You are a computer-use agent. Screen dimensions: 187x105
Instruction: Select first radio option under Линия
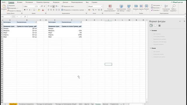coord(152,52)
